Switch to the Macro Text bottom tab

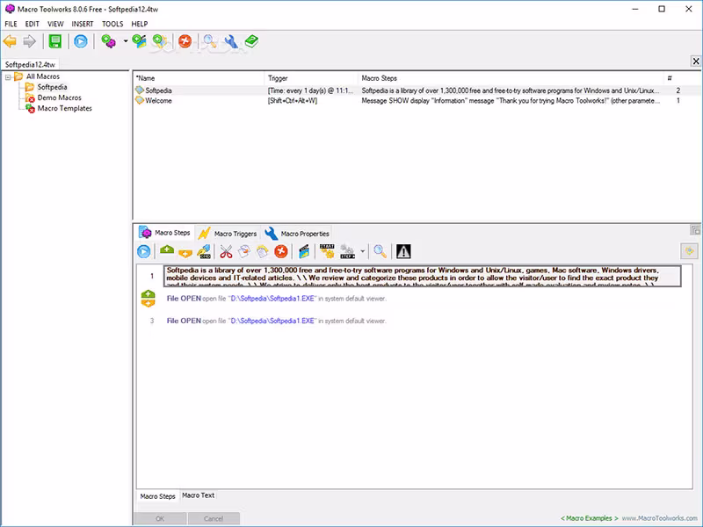(199, 495)
